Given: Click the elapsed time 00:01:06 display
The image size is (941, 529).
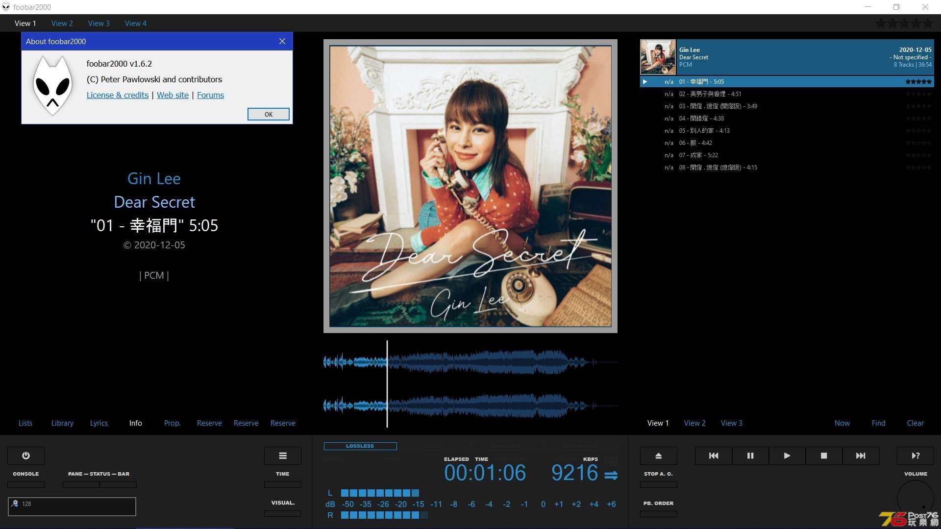Looking at the screenshot, I should (x=485, y=473).
